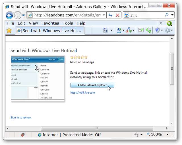Viewport: 182px width, 145px height.
Task: Open the Tools menu
Action: coord(68,23)
